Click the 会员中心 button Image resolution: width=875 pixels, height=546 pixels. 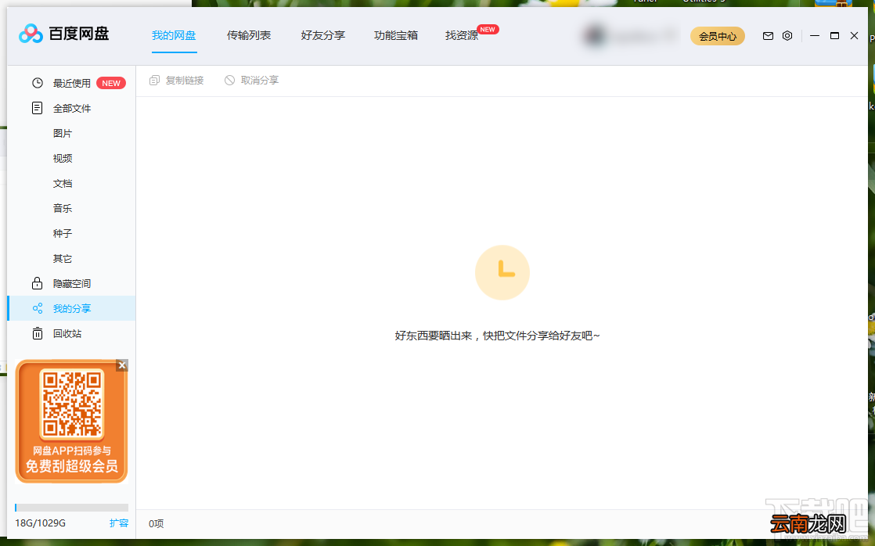(718, 36)
